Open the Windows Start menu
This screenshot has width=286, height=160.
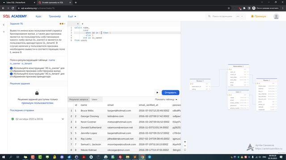coord(4,157)
